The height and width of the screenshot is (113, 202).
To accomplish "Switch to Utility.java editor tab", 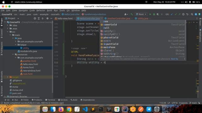I will (x=143, y=19).
